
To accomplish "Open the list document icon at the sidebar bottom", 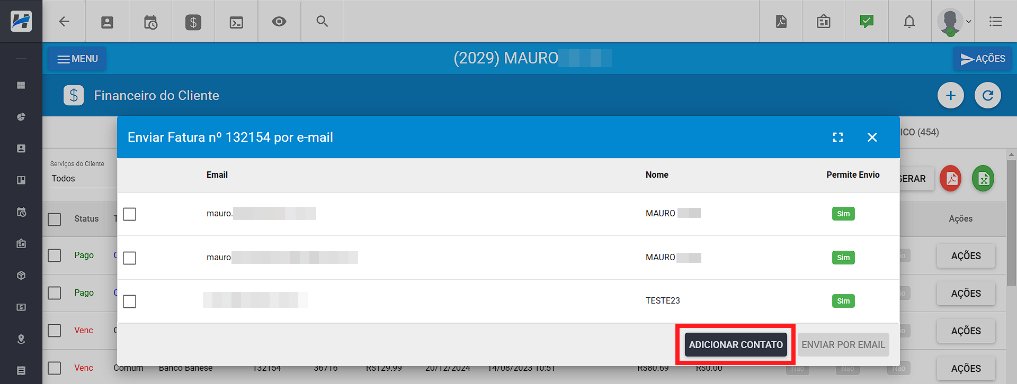I will coord(21,371).
